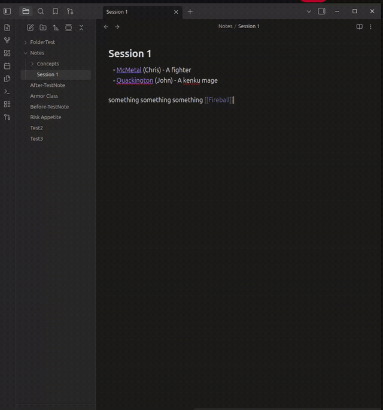Open the note's more options menu
The width and height of the screenshot is (383, 410).
(370, 26)
